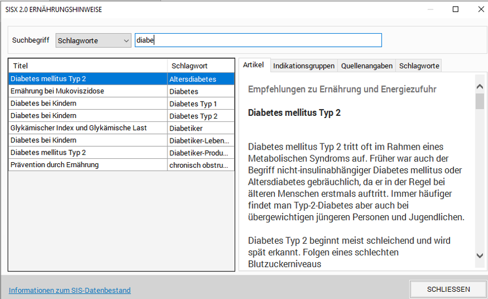Click the 'chronisch obstru...' keyword cell
This screenshot has width=488, height=299.
pos(200,165)
